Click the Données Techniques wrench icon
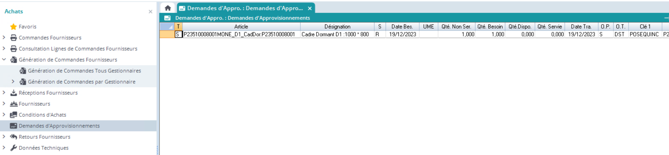This screenshot has height=155, width=669. pyautogui.click(x=14, y=148)
